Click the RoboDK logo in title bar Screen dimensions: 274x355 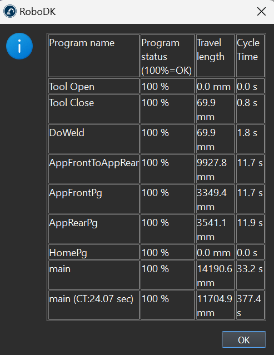10,11
